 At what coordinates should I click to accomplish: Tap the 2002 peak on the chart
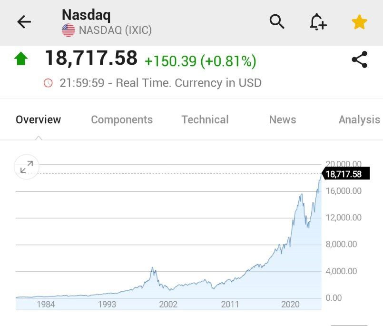pos(153,269)
